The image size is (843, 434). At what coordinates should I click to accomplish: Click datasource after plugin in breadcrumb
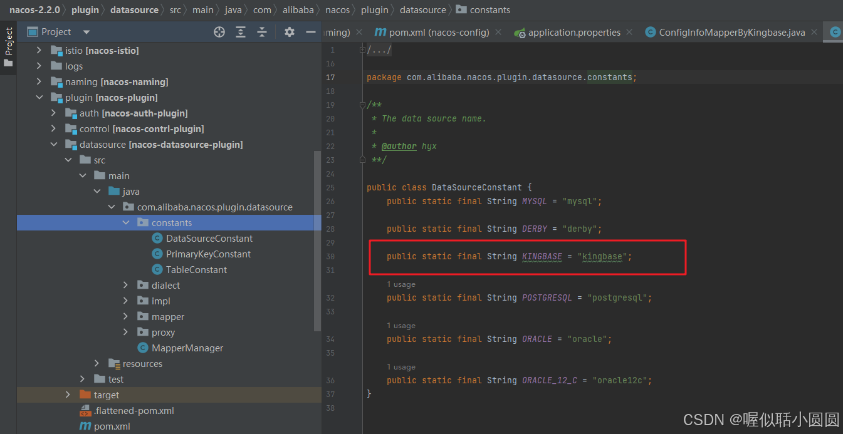coord(134,9)
